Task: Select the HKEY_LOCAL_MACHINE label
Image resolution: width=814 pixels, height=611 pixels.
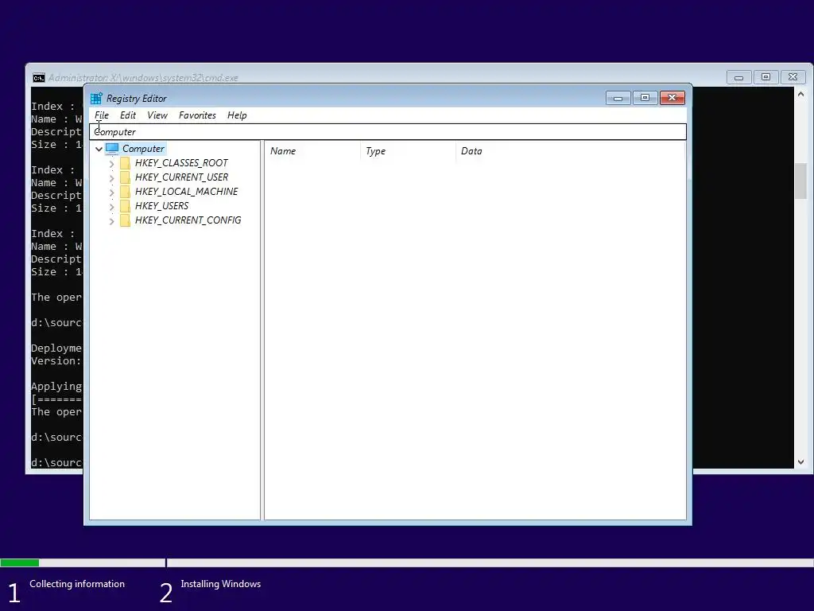Action: (186, 192)
